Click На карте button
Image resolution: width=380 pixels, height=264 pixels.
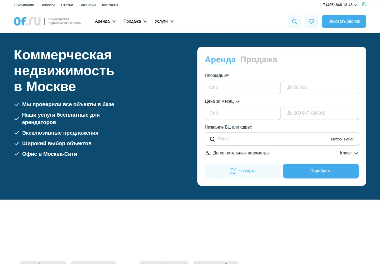click(x=243, y=171)
